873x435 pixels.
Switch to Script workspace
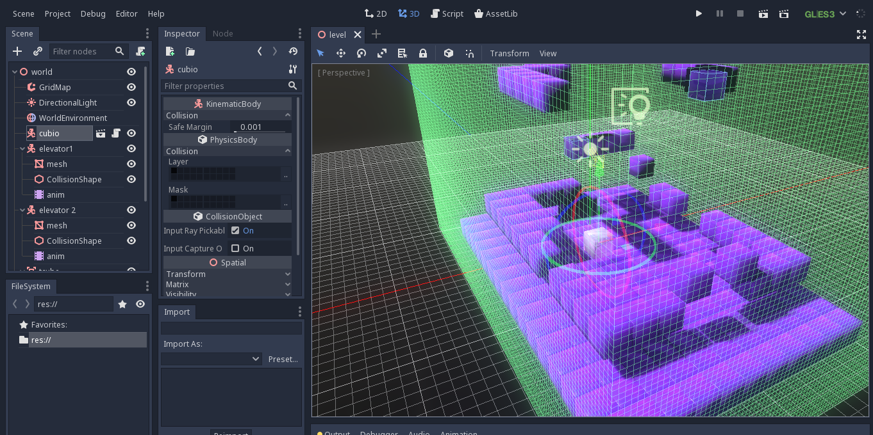[x=447, y=13]
